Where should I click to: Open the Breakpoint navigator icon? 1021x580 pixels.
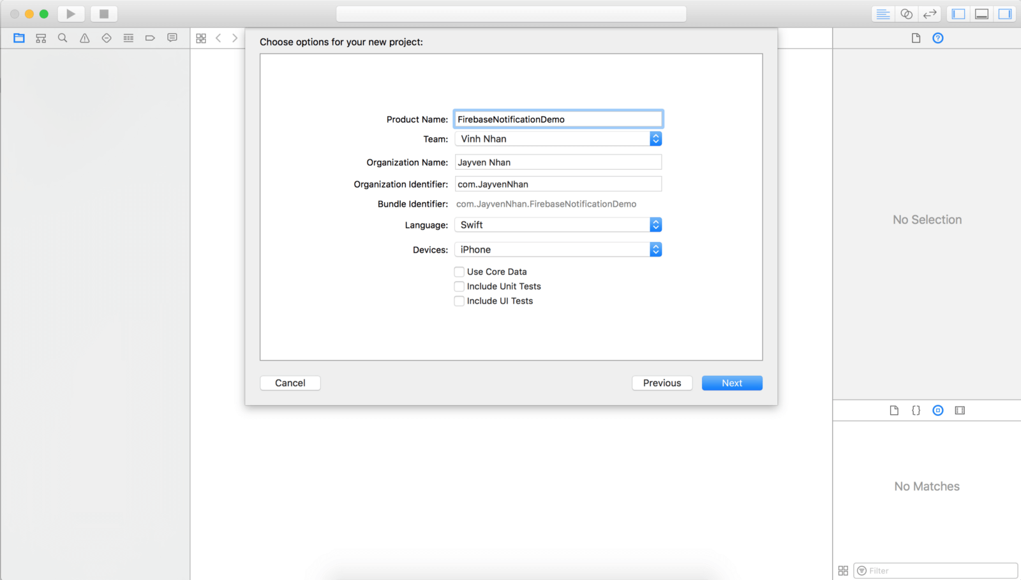pyautogui.click(x=150, y=38)
